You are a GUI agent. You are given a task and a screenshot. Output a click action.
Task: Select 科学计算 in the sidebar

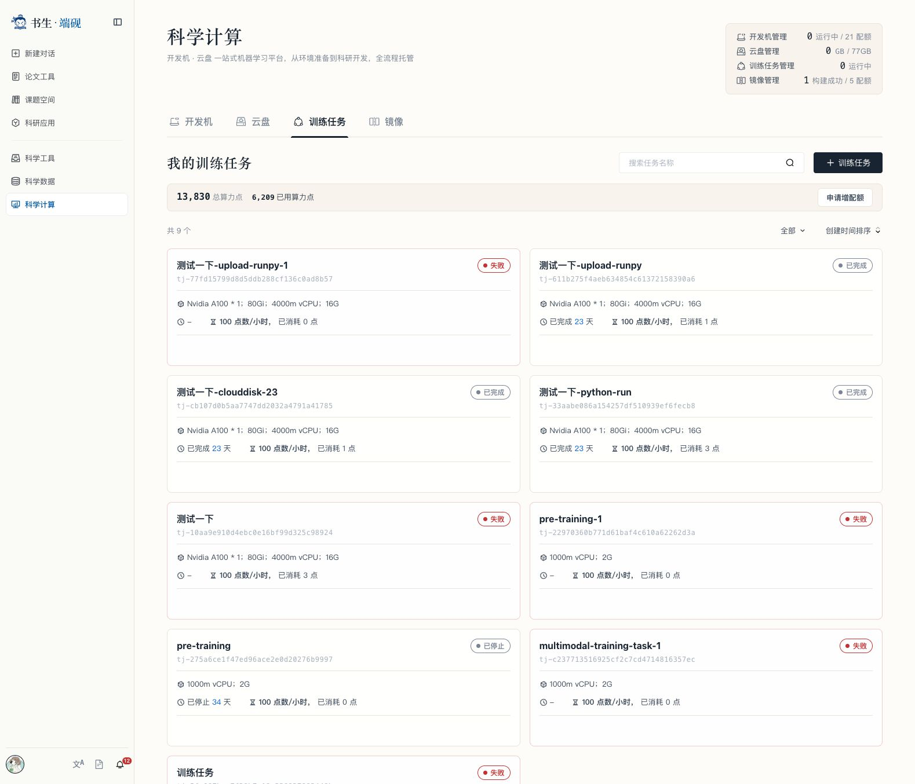[x=67, y=204]
